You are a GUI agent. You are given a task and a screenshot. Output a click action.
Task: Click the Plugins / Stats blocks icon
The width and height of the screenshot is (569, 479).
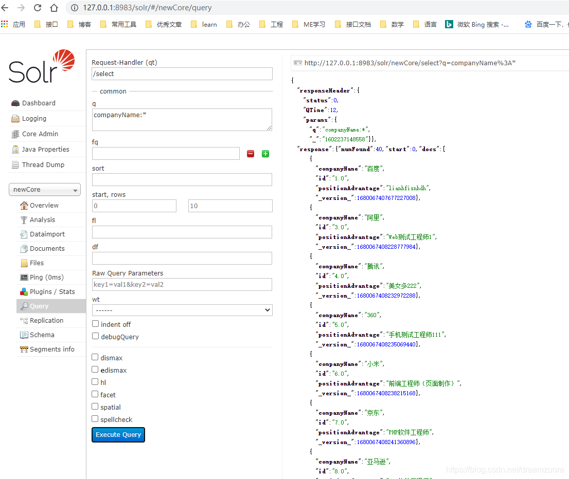tap(24, 292)
